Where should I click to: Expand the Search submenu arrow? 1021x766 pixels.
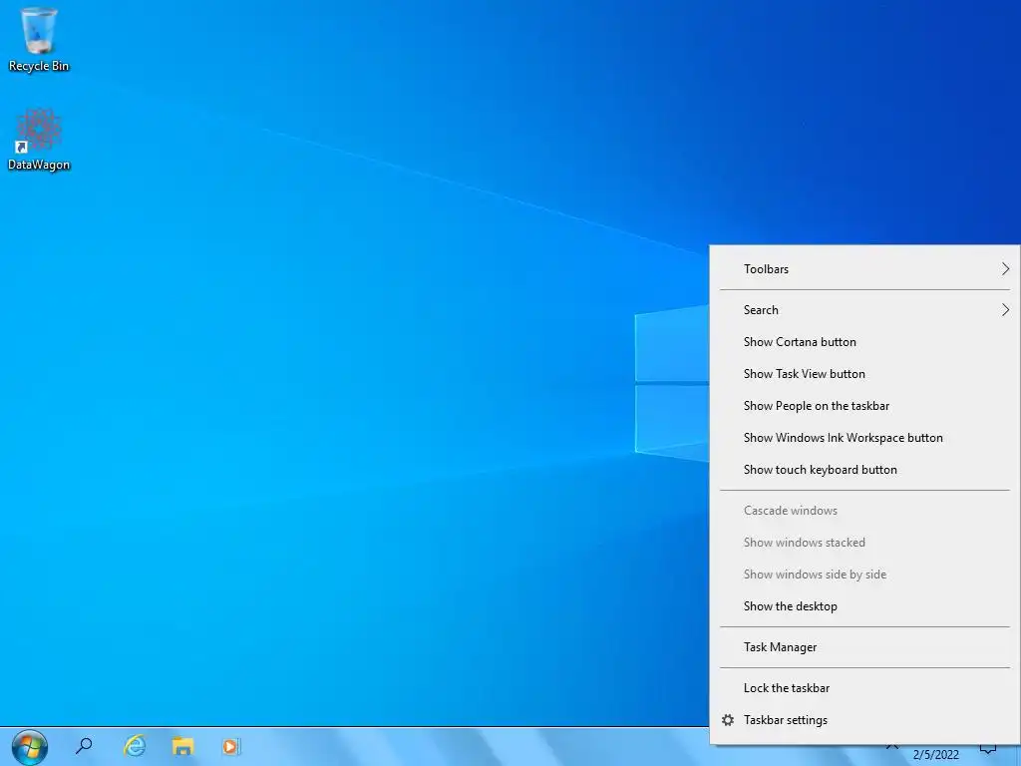pos(1005,310)
